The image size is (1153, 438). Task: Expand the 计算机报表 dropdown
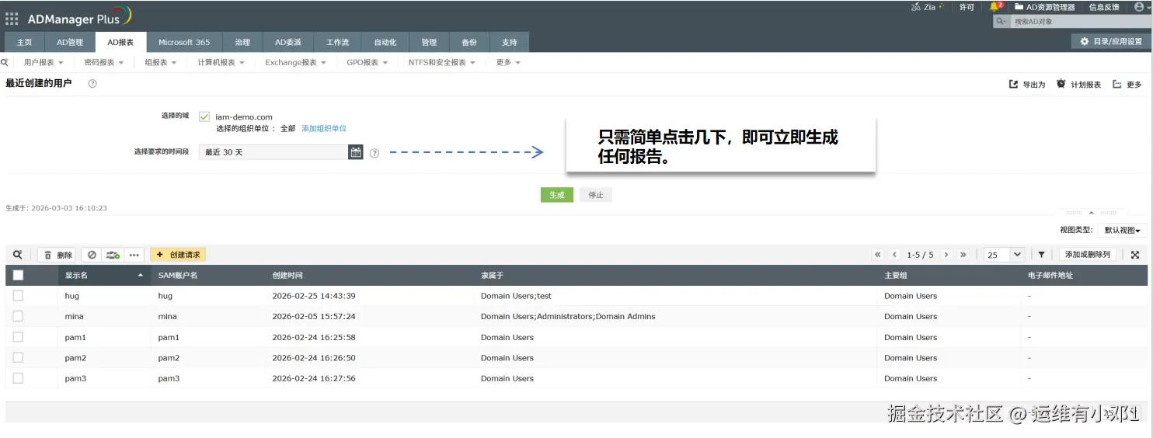pyautogui.click(x=221, y=62)
